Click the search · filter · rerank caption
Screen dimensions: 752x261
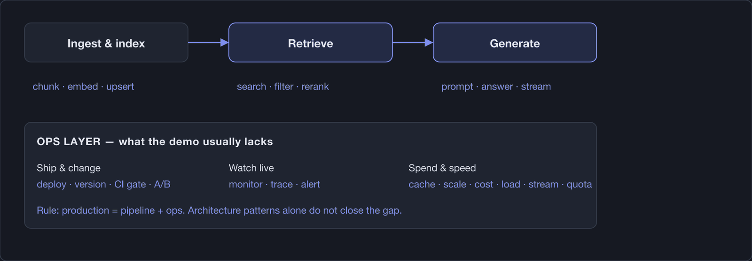(x=283, y=87)
